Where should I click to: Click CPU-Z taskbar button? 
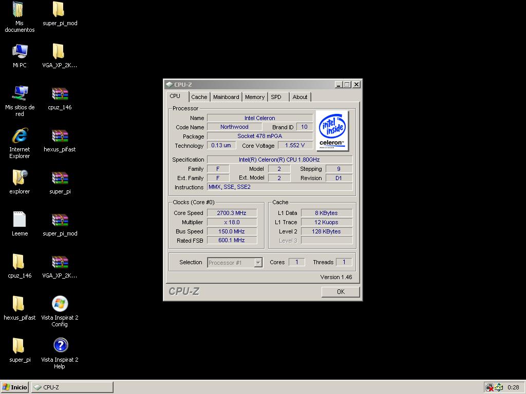tap(72, 387)
